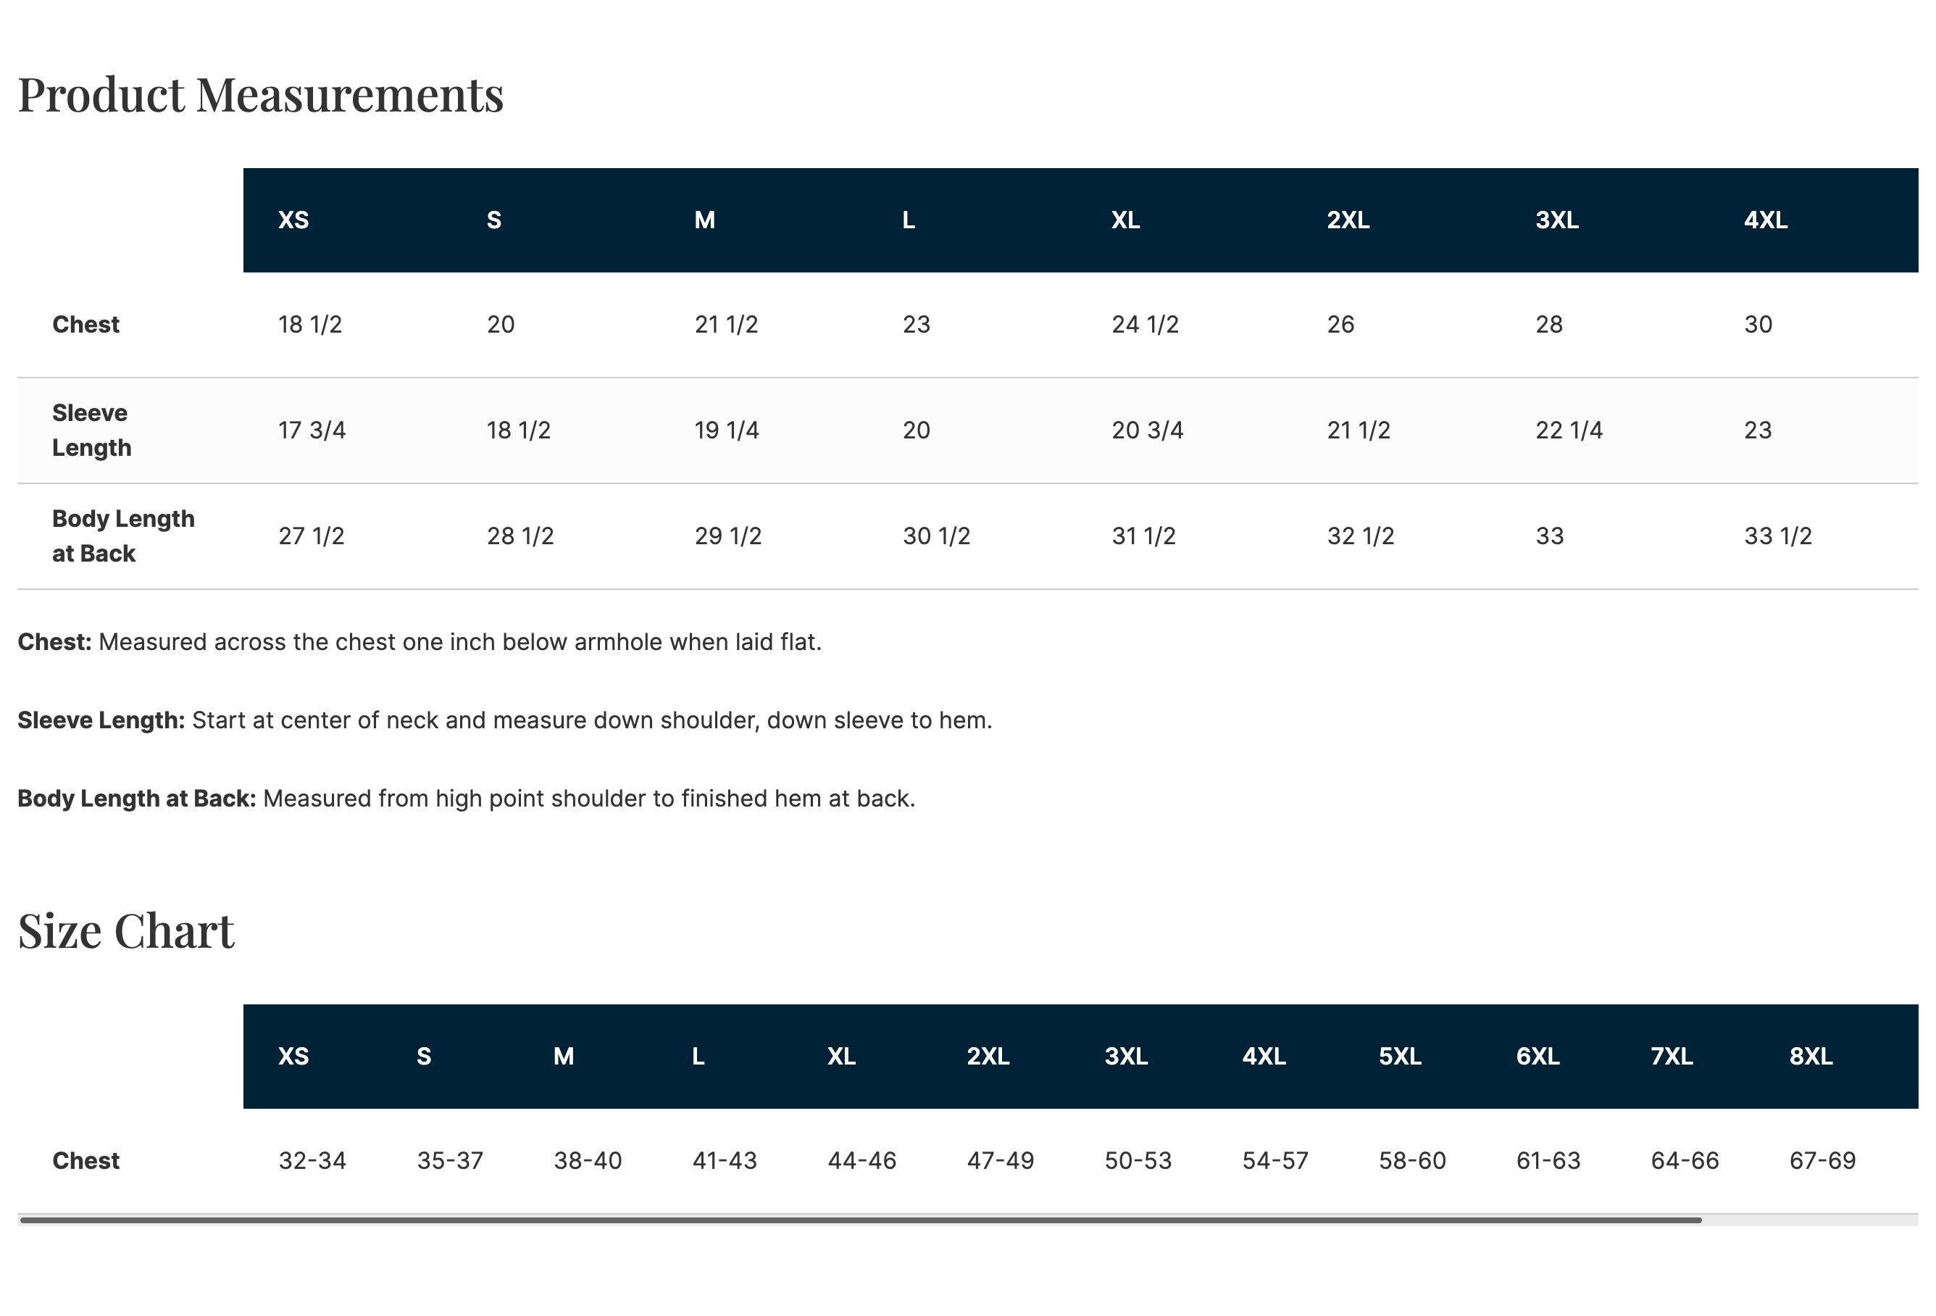Select the 5XL column header
1936x1316 pixels.
pyautogui.click(x=1400, y=1057)
